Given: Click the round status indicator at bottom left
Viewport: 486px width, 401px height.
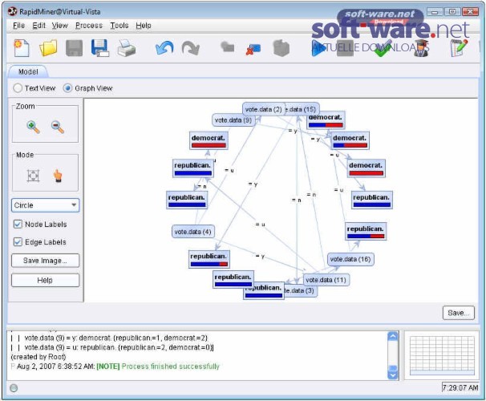Looking at the screenshot, I should tap(14, 388).
